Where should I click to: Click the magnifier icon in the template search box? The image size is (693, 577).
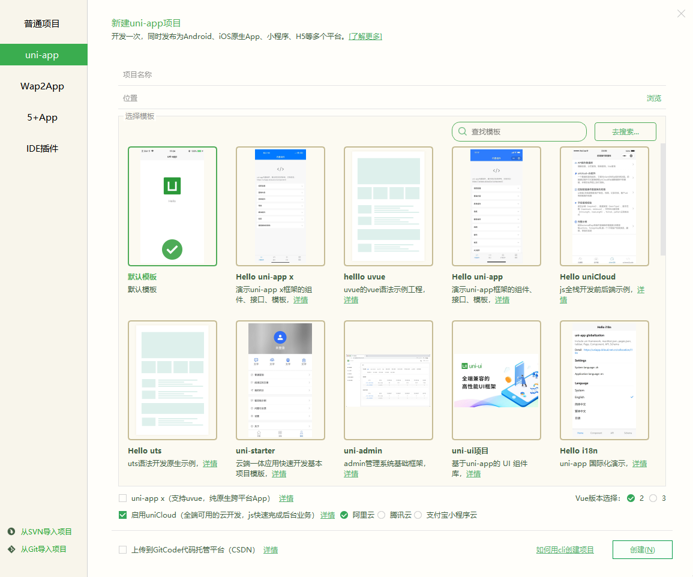[x=462, y=131]
